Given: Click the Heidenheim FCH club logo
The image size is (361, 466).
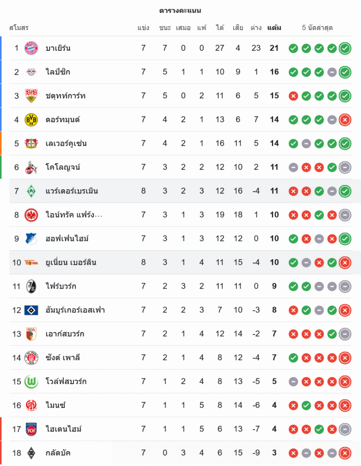Looking at the screenshot, I should tap(31, 429).
